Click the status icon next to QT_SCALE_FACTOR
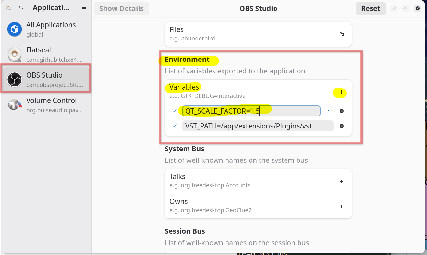Screen dimensions: 427x255 coord(328,111)
